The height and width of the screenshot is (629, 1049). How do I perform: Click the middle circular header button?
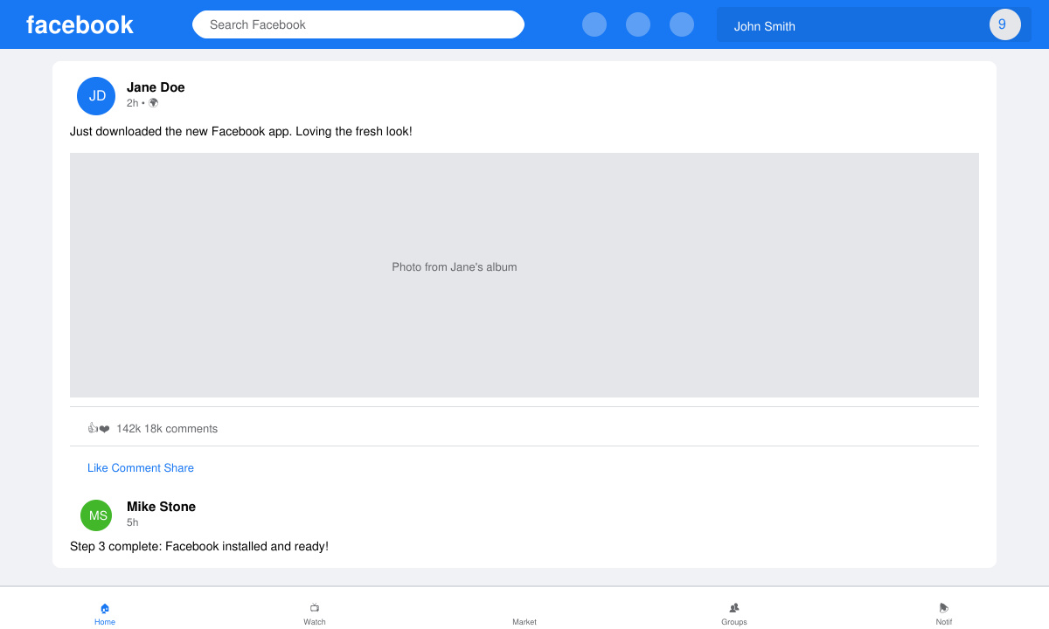click(638, 24)
